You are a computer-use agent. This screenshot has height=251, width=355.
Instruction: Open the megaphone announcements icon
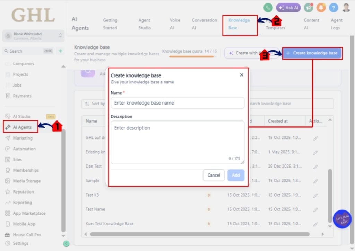[x=308, y=8]
